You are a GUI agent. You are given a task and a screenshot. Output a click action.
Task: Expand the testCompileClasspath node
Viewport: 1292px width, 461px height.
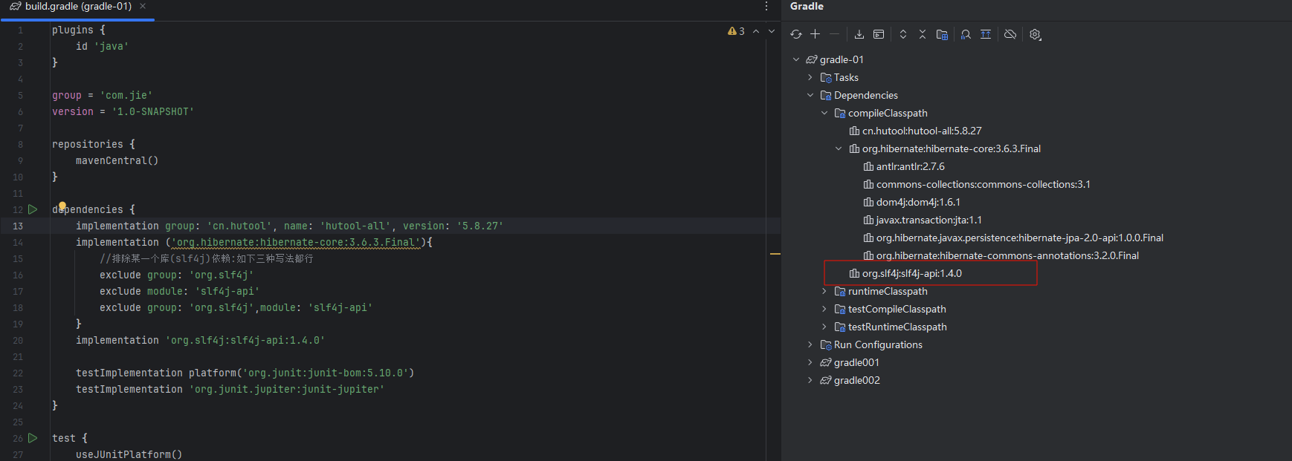click(824, 309)
